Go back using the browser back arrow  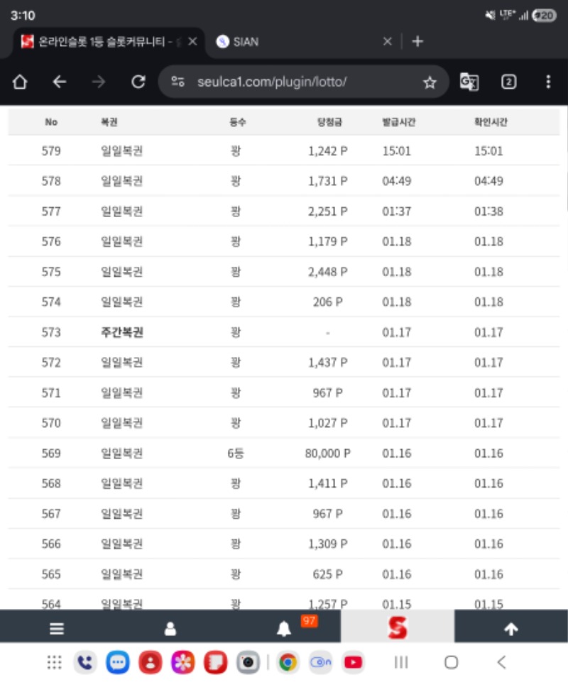pyautogui.click(x=60, y=82)
